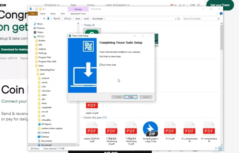Open Explorer help with the blue question mark

click(x=221, y=14)
